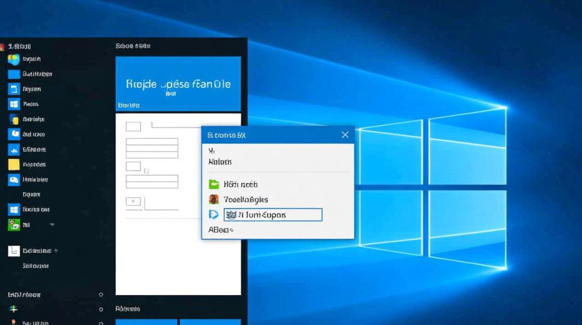Screen dimensions: 582x325
Task: Open the green folder icon in the popup dialog
Action: pos(214,184)
